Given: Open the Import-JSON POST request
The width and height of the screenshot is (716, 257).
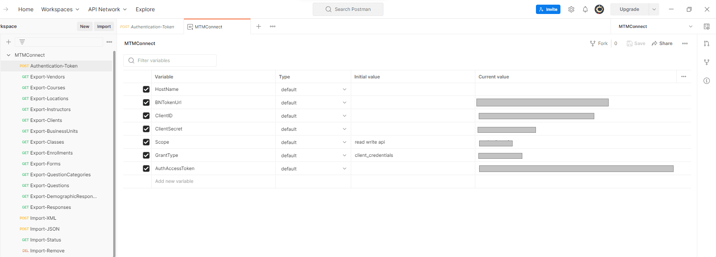Looking at the screenshot, I should coord(56,229).
